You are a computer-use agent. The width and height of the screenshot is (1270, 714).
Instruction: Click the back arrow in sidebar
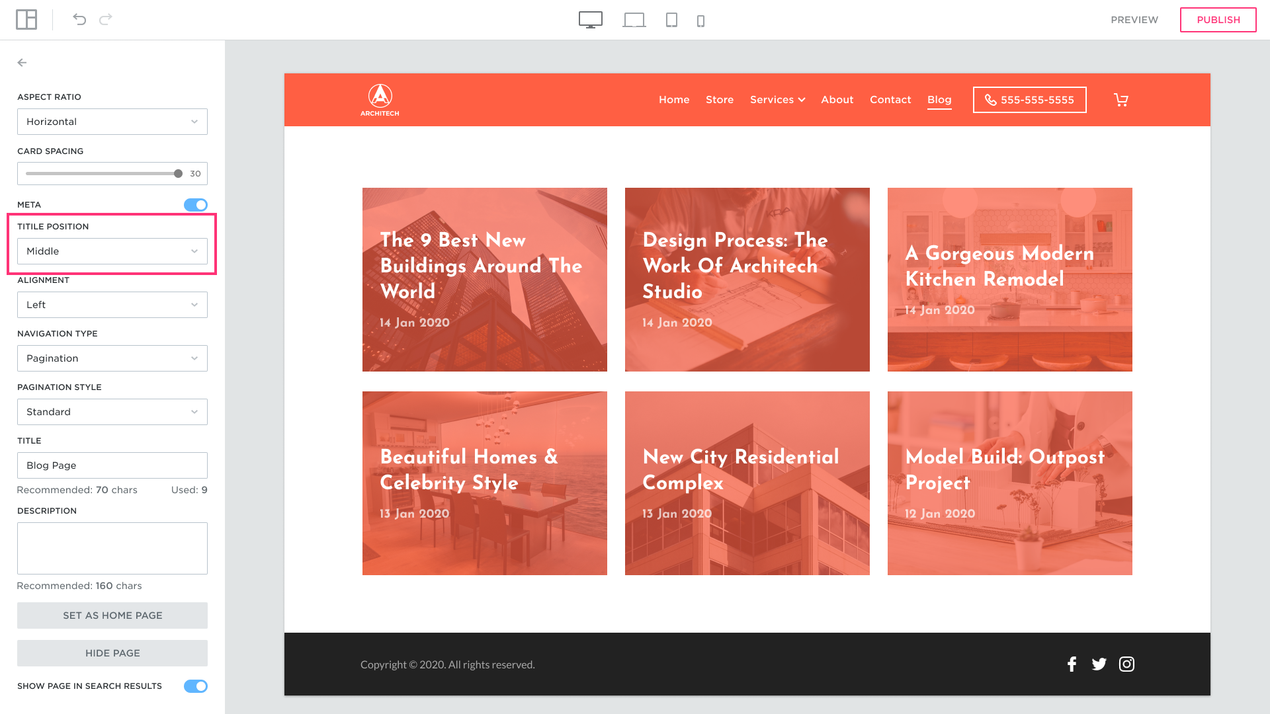point(22,63)
